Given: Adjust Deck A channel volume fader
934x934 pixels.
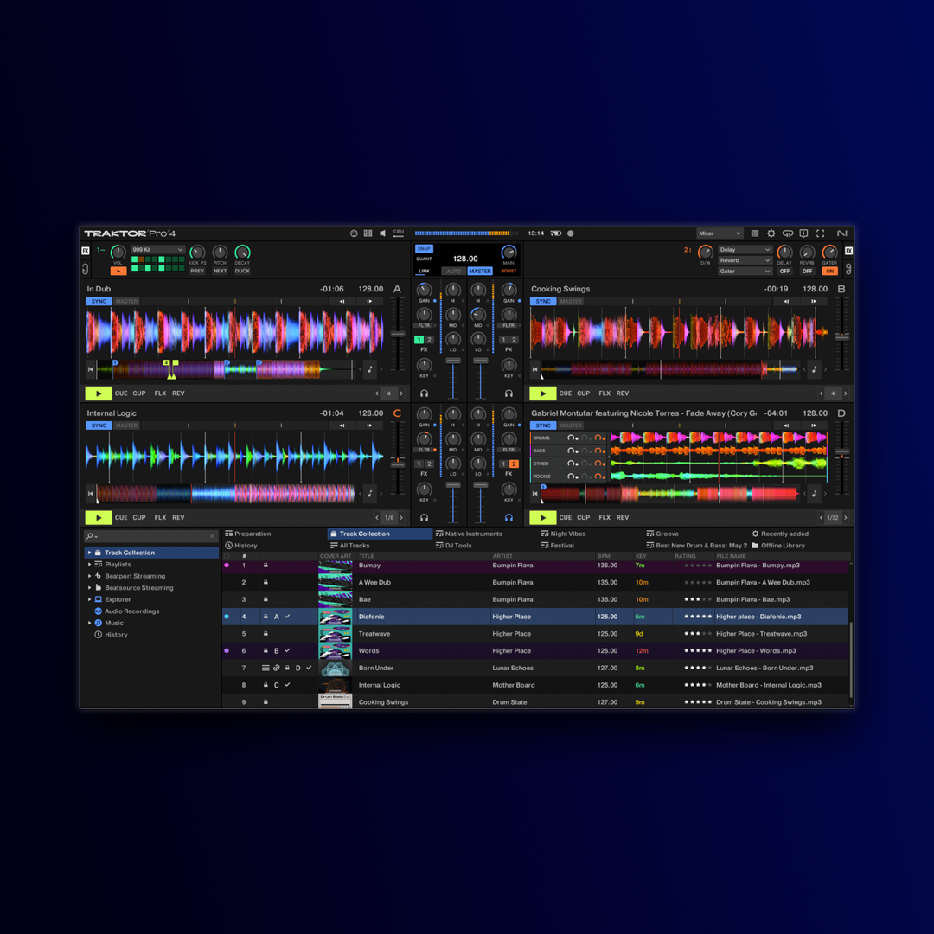Looking at the screenshot, I should (453, 361).
